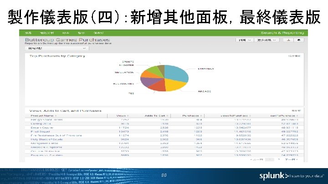Viewport: 328px width, 184px height.
Task: Open the 更多資訊 (More Info) dropdown
Action: coord(266,40)
